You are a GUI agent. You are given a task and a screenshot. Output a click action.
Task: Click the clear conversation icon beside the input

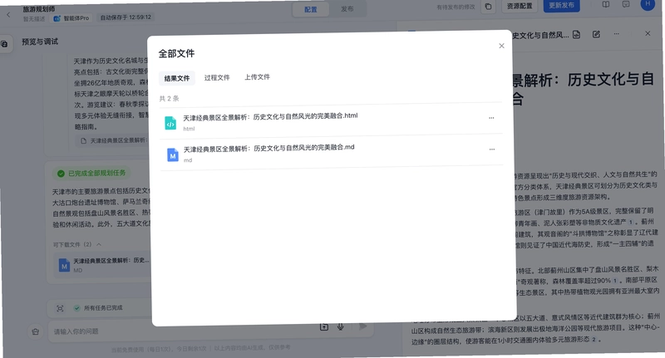pyautogui.click(x=35, y=331)
